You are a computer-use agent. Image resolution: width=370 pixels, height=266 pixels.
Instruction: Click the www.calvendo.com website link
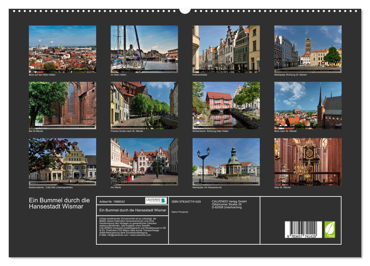tap(140, 235)
